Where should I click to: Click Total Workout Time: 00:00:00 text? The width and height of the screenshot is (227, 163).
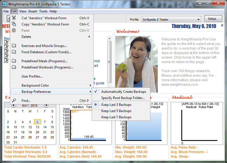27,156
